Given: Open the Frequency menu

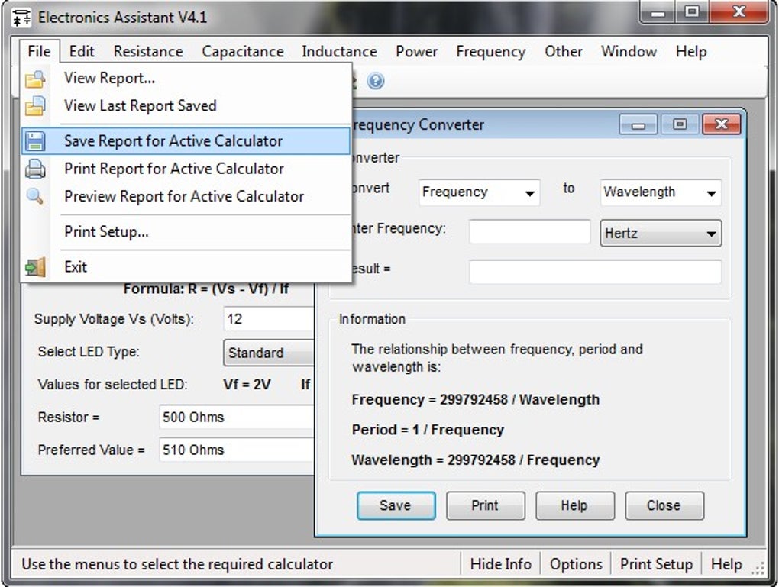Looking at the screenshot, I should coord(491,51).
